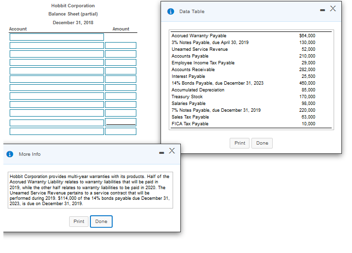Select the 3% Notes Payable, due April 30, 2019 row

point(251,43)
